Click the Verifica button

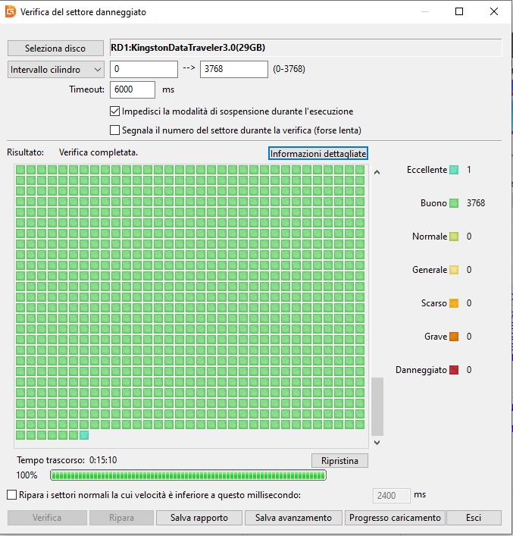[x=47, y=518]
